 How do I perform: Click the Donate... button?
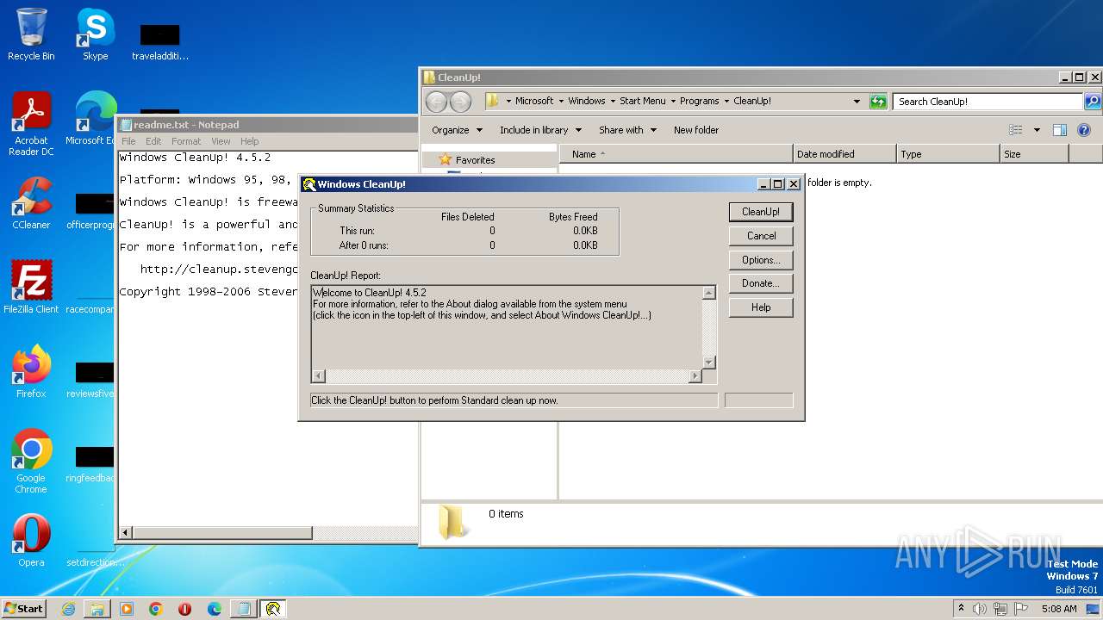(x=761, y=283)
